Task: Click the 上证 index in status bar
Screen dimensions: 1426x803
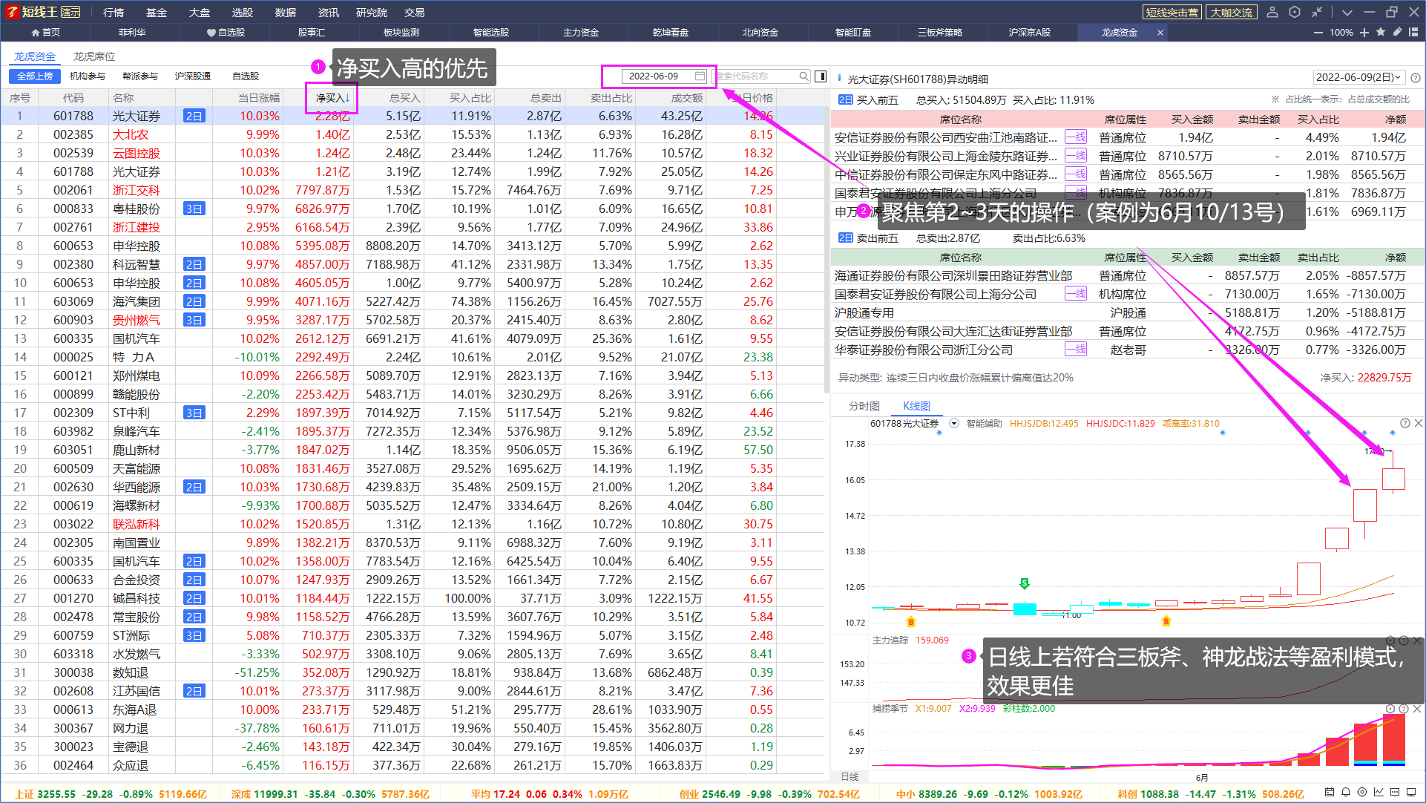Action: coord(111,793)
